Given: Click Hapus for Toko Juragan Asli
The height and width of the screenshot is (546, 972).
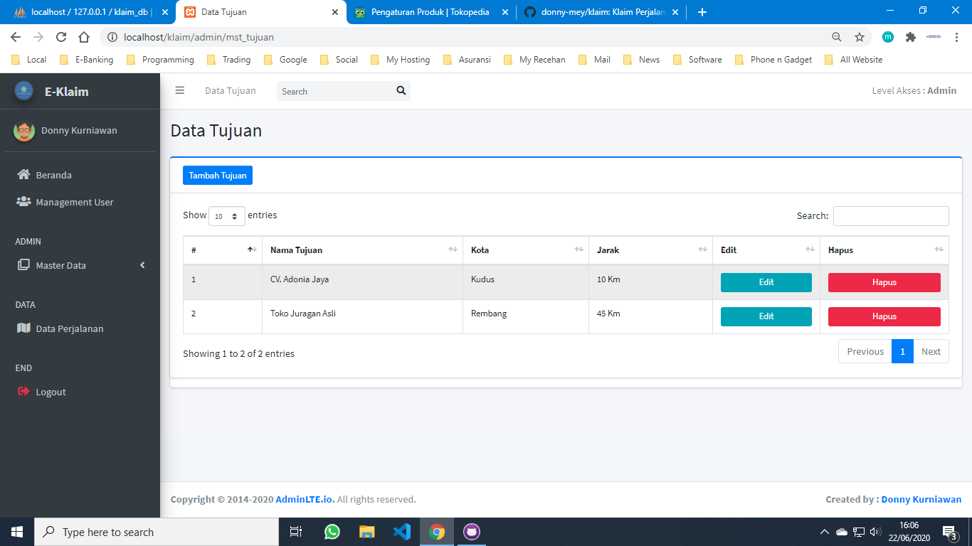Looking at the screenshot, I should [884, 316].
